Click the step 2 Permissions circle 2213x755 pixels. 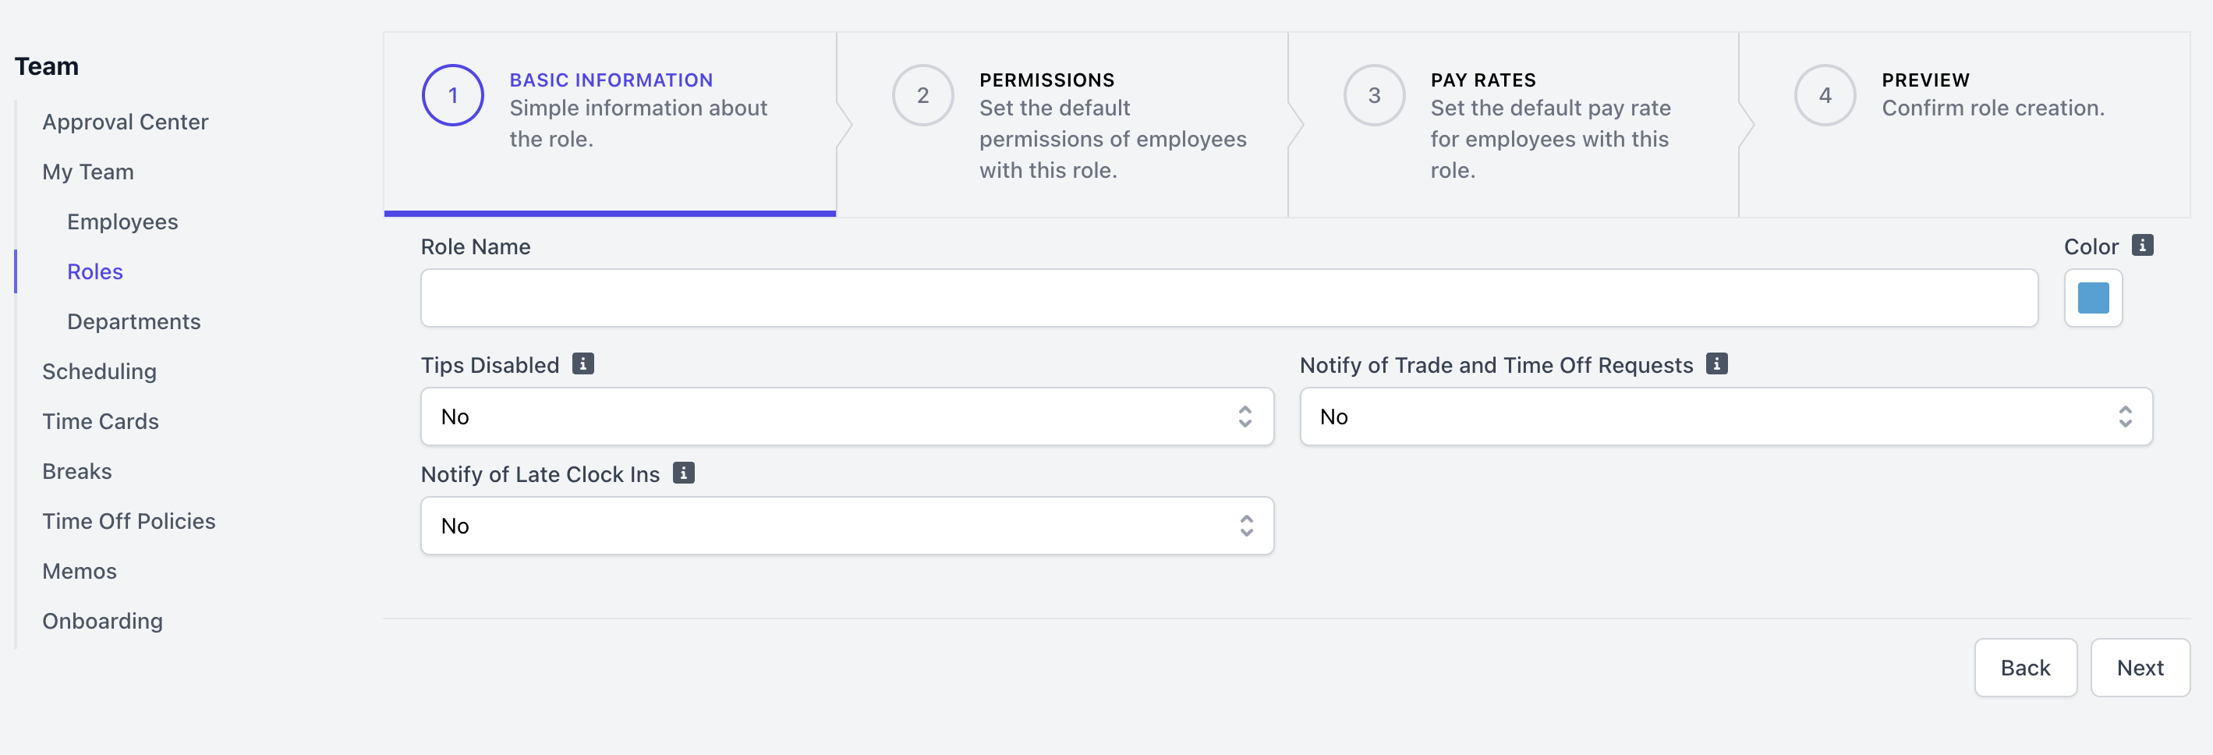coord(922,95)
